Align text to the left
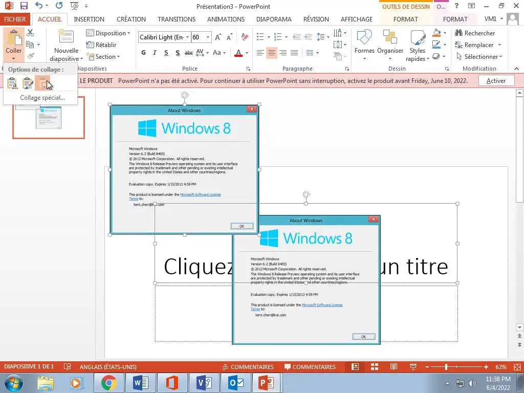The width and height of the screenshot is (524, 393). 260,53
